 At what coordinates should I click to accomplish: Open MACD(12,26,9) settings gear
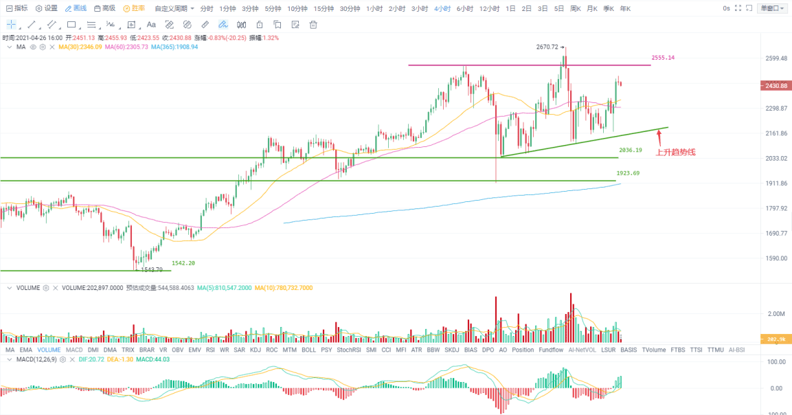point(63,359)
